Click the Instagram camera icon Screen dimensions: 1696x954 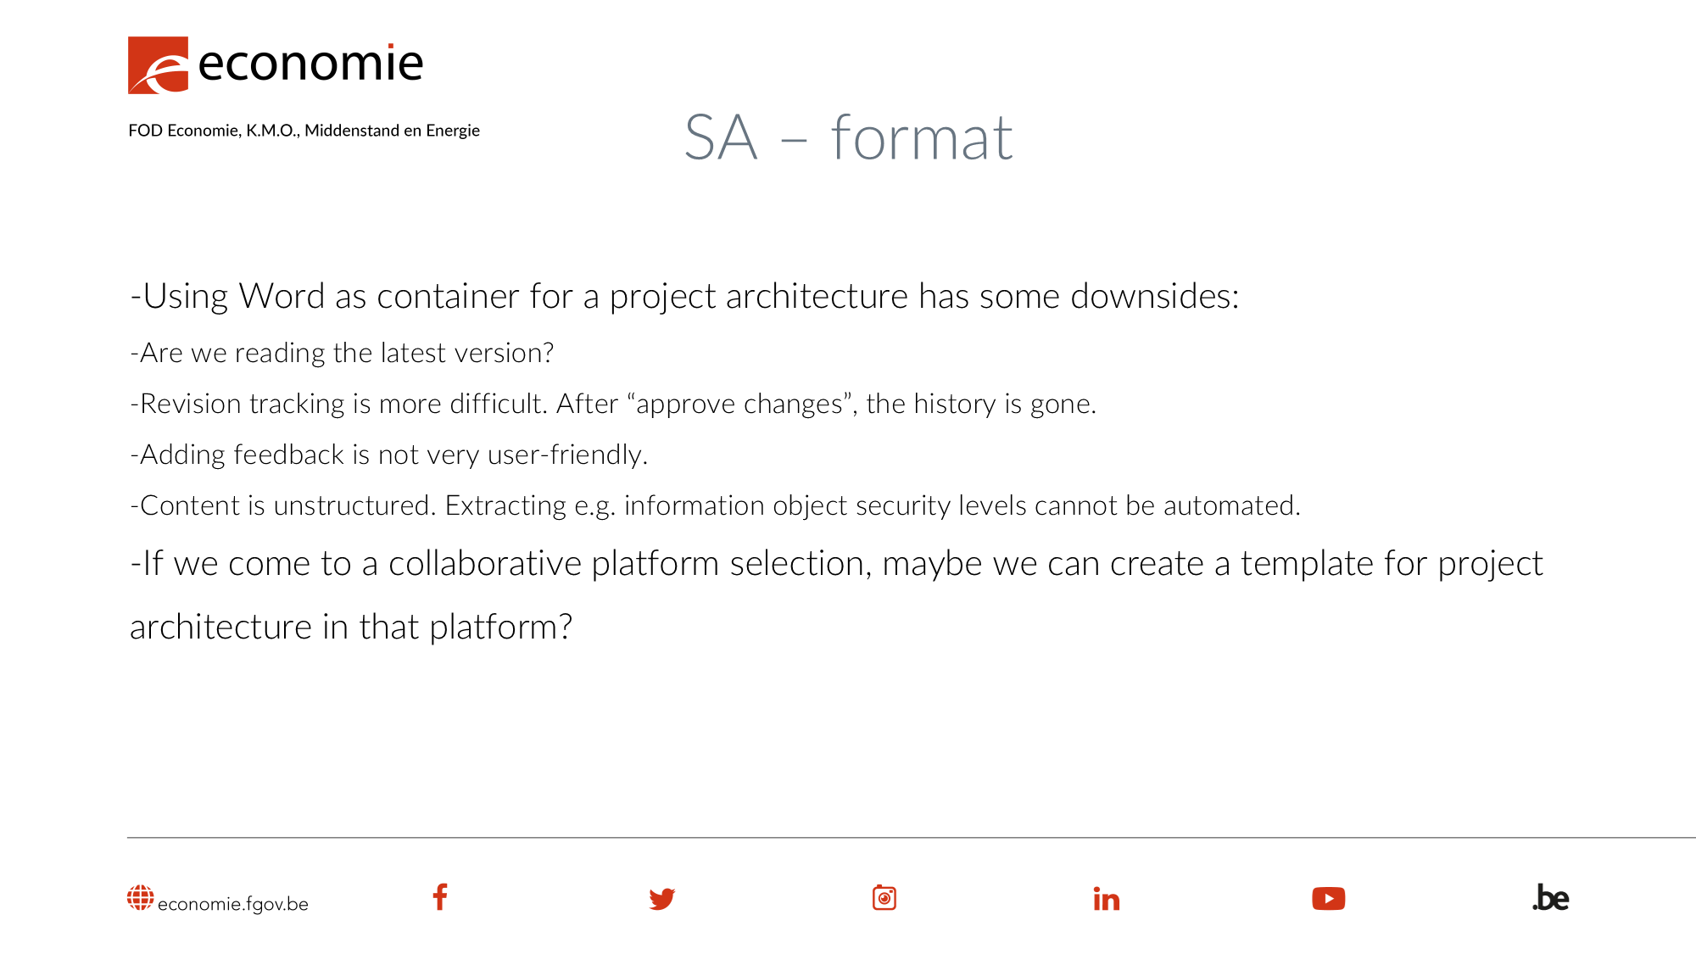[x=884, y=897]
